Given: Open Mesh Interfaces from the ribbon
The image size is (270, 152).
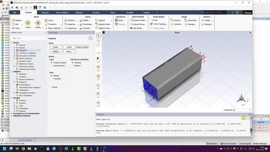Looking at the screenshot, I should (x=119, y=20).
